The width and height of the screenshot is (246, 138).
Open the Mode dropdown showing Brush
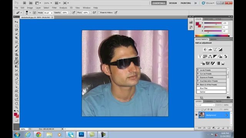click(48, 13)
